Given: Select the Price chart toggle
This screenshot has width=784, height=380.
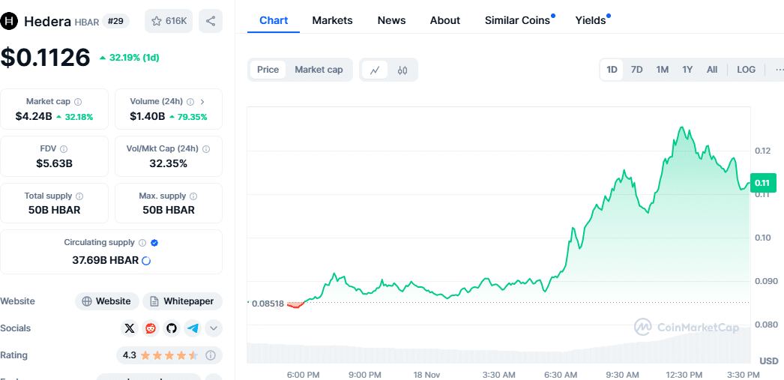Looking at the screenshot, I should click(x=268, y=70).
